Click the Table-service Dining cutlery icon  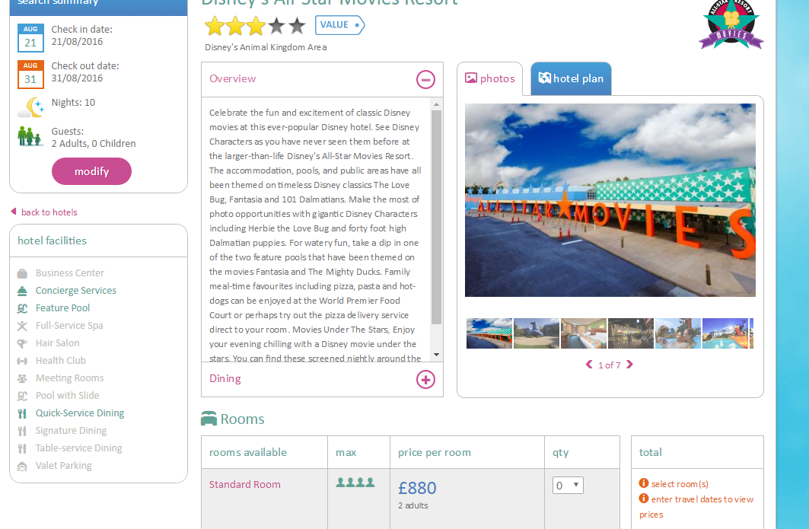click(22, 449)
